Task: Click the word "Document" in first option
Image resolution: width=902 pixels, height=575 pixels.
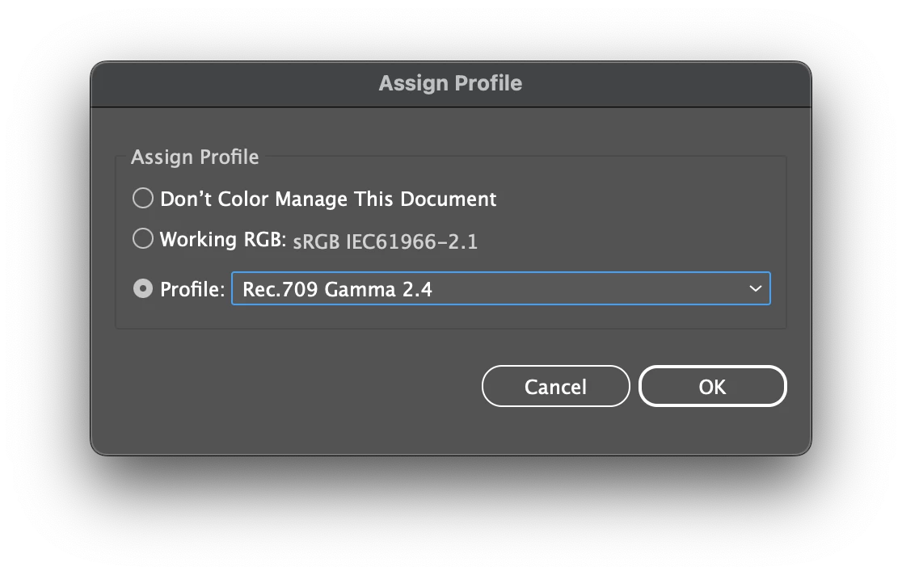Action: click(452, 199)
